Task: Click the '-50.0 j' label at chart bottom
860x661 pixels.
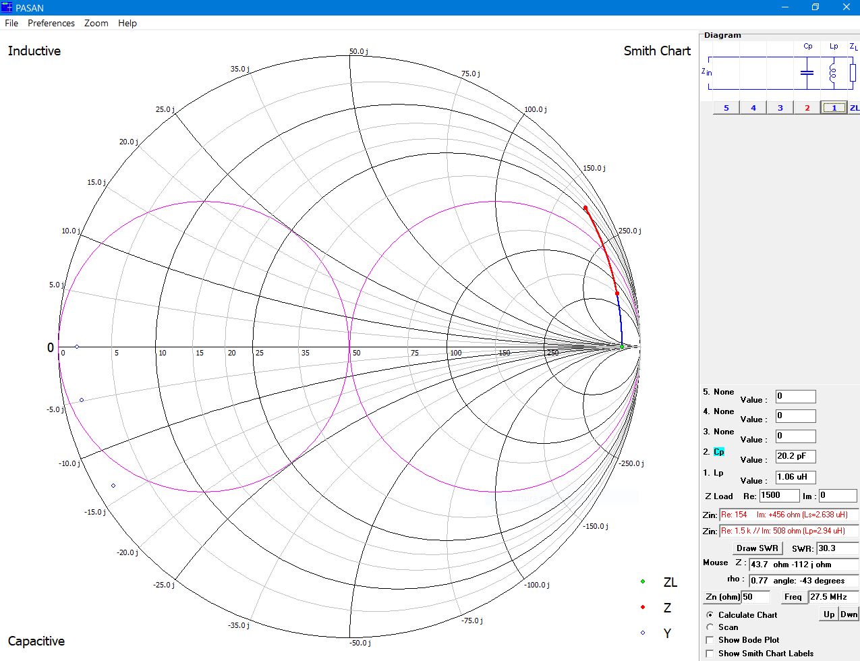Action: click(x=360, y=643)
